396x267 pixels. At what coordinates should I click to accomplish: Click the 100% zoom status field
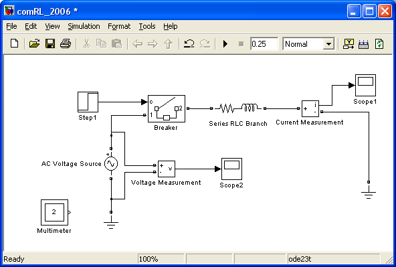pos(161,259)
